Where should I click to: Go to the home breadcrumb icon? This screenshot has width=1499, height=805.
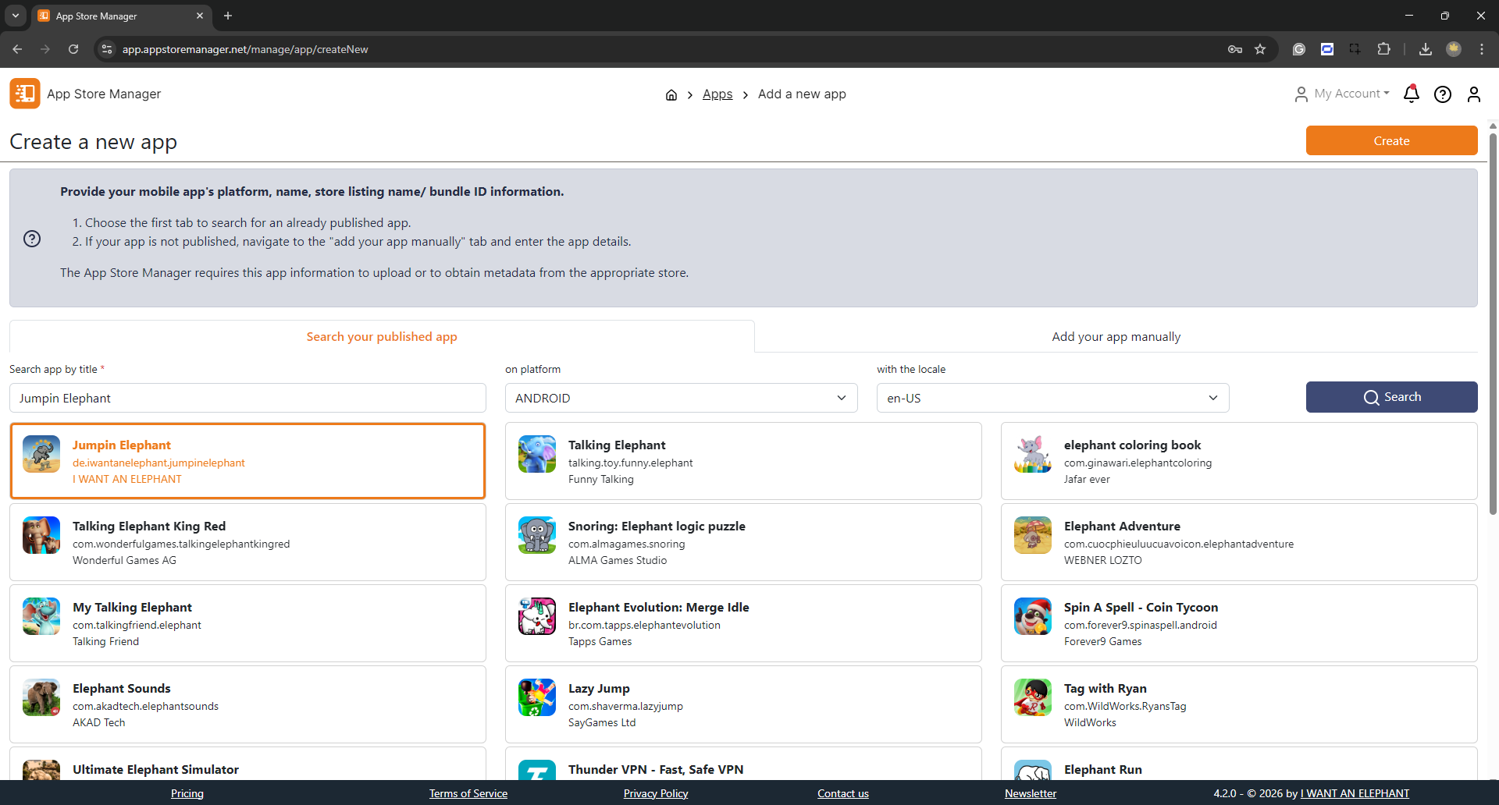tap(671, 94)
